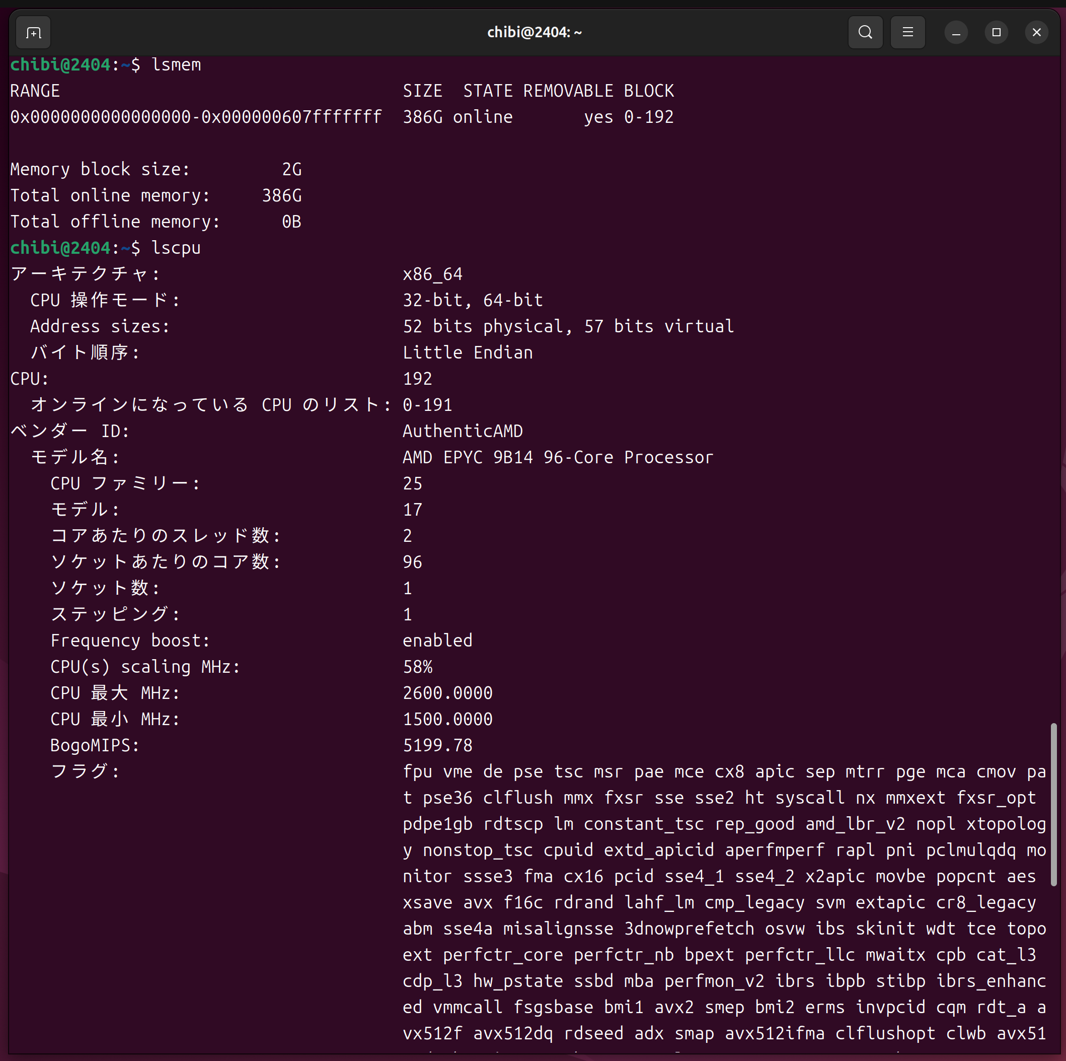Click the vertical scrollbar thumb

pyautogui.click(x=1053, y=805)
